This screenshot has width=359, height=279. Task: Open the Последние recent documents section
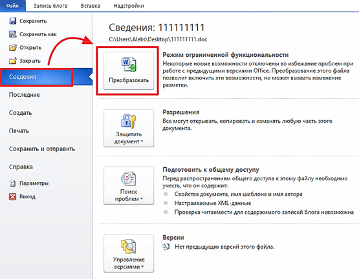click(25, 95)
